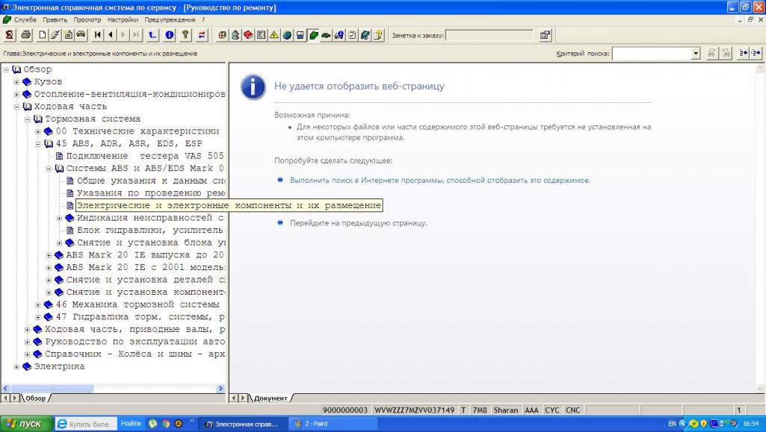Click the printer icon in the toolbar
The height and width of the screenshot is (432, 766).
coord(26,35)
